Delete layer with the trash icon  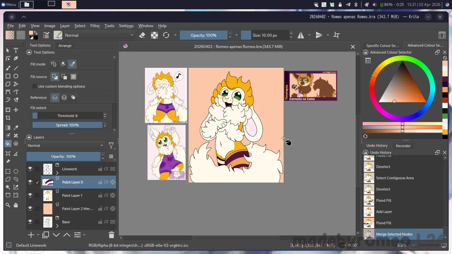click(x=111, y=235)
